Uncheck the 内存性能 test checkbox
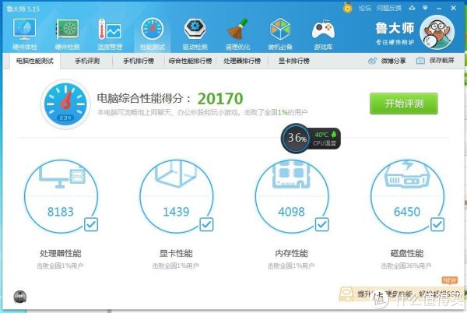This screenshot has height=313, width=467. (x=322, y=224)
